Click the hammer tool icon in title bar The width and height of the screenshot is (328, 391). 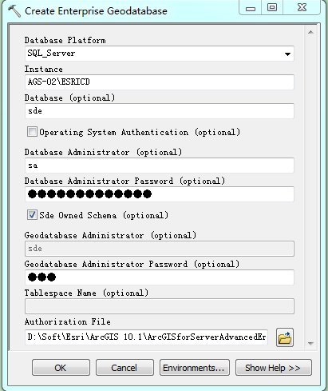coord(14,10)
